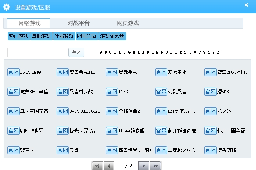This screenshot has height=170, width=256.
Task: Filter games by letter D
Action: coord(115,52)
